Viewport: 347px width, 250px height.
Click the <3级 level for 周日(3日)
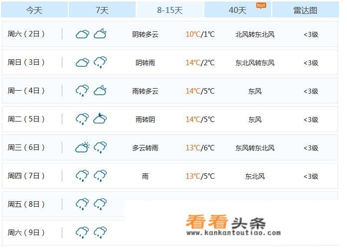(x=311, y=63)
